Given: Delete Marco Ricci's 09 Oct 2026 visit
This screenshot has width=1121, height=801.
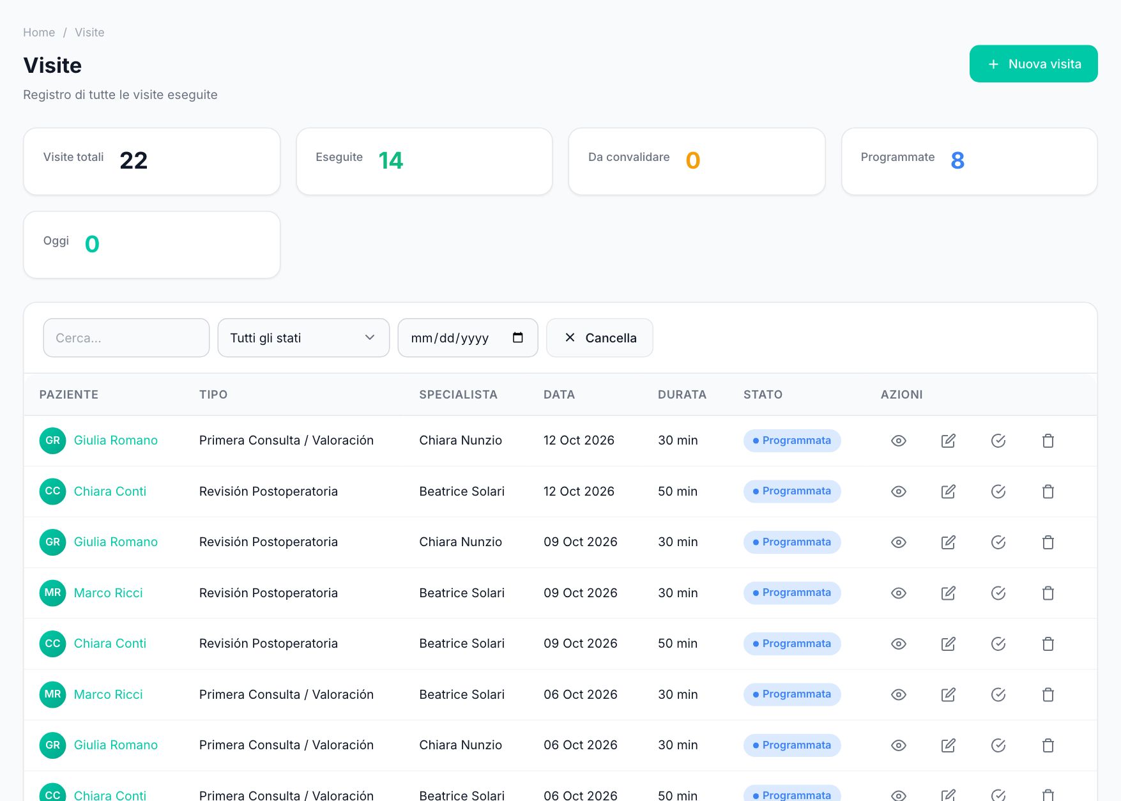Looking at the screenshot, I should [x=1048, y=593].
